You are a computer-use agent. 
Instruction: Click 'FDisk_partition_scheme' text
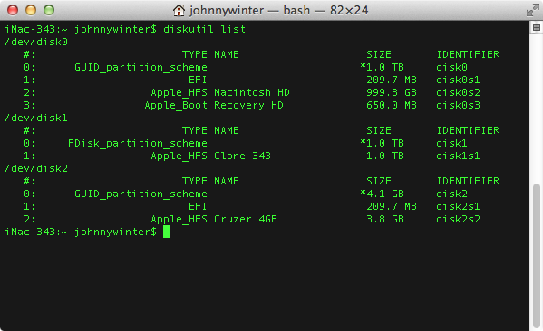click(x=138, y=143)
